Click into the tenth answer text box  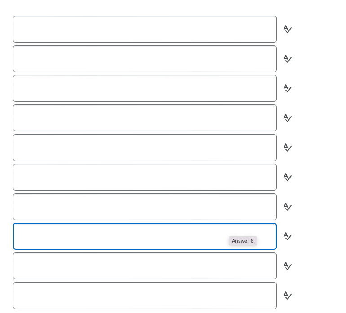(x=145, y=296)
